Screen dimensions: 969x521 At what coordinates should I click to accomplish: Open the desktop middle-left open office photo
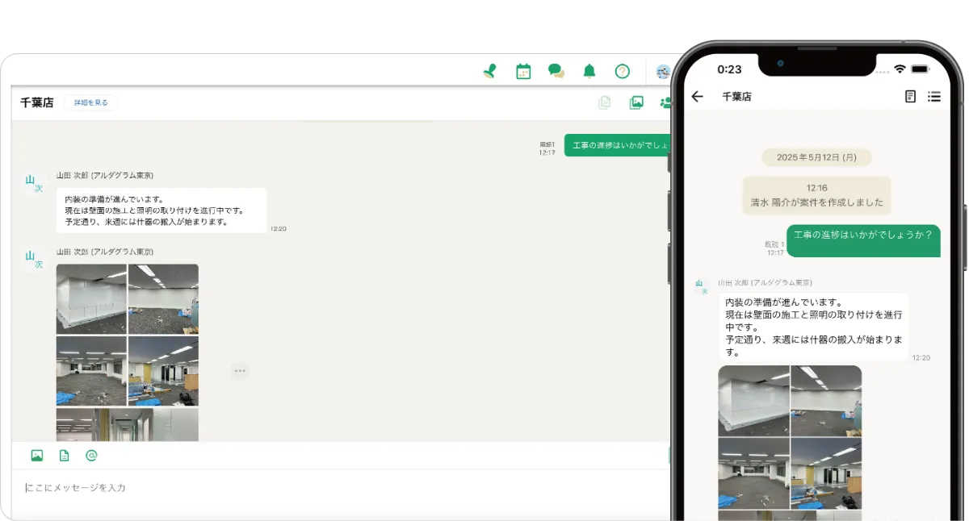click(x=91, y=371)
